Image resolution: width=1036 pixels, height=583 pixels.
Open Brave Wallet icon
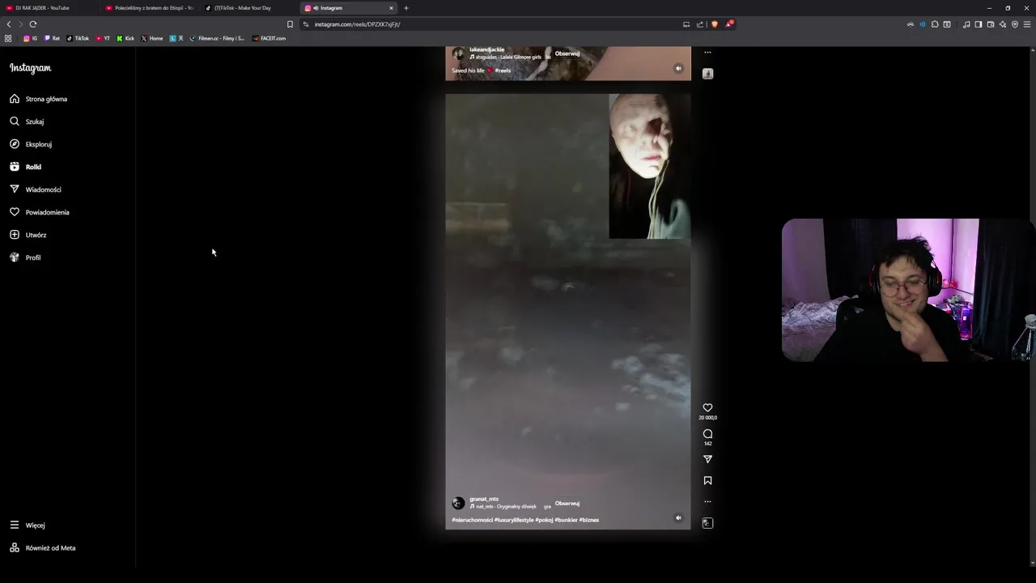point(991,24)
